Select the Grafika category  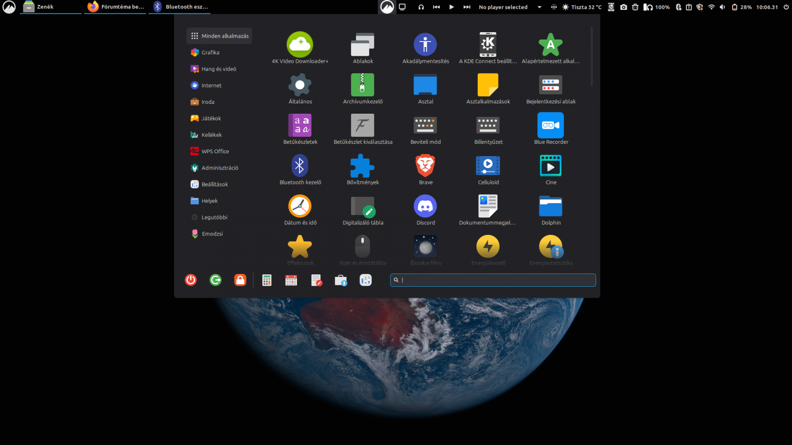click(x=219, y=52)
